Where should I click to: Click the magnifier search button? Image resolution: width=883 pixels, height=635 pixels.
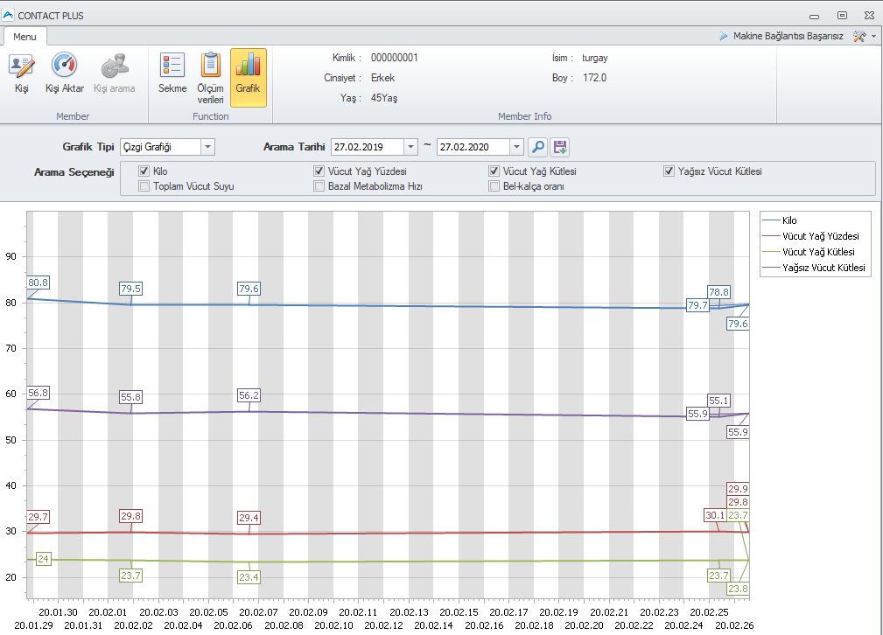[x=538, y=148]
